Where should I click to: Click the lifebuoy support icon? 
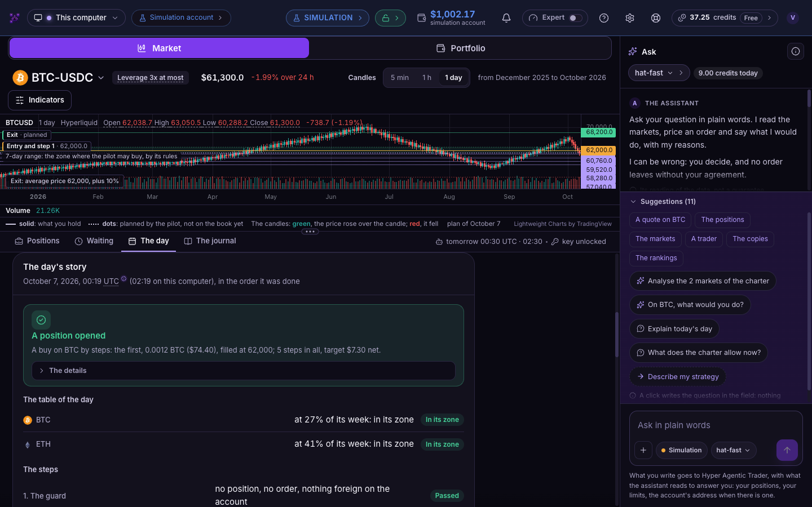[x=656, y=18]
